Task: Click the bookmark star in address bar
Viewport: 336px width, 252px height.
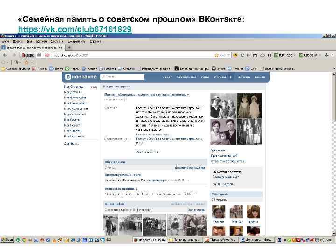Action: (x=217, y=55)
